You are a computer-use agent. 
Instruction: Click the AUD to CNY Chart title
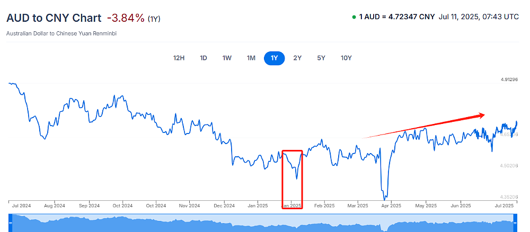tap(54, 18)
